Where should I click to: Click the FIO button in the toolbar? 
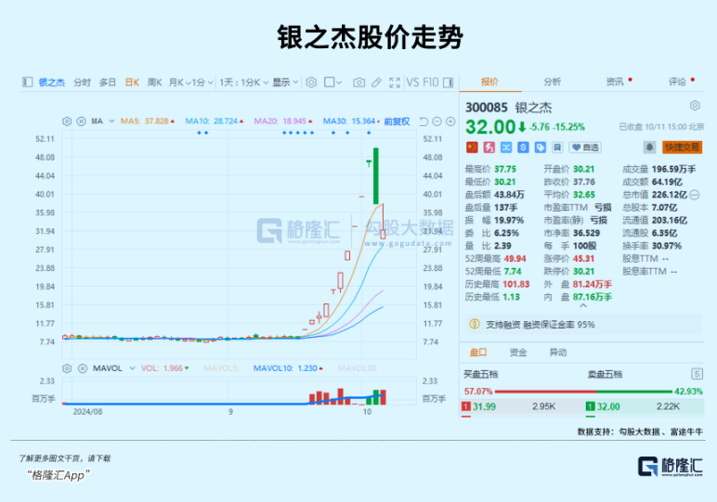click(431, 83)
